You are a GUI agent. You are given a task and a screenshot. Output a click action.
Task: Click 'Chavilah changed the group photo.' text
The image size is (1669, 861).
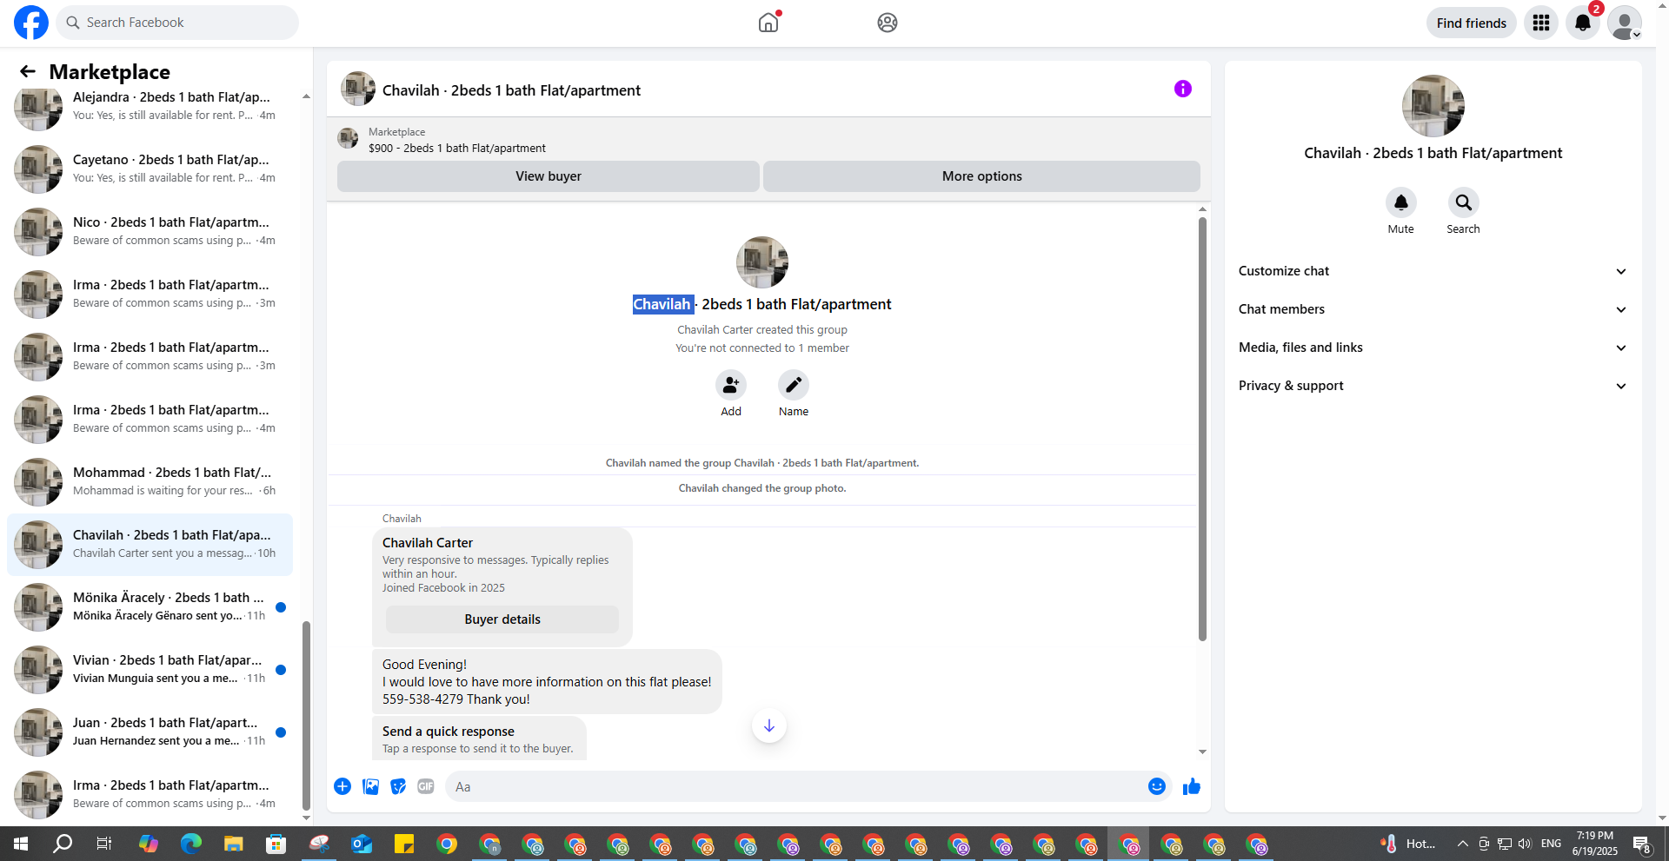coord(762,488)
